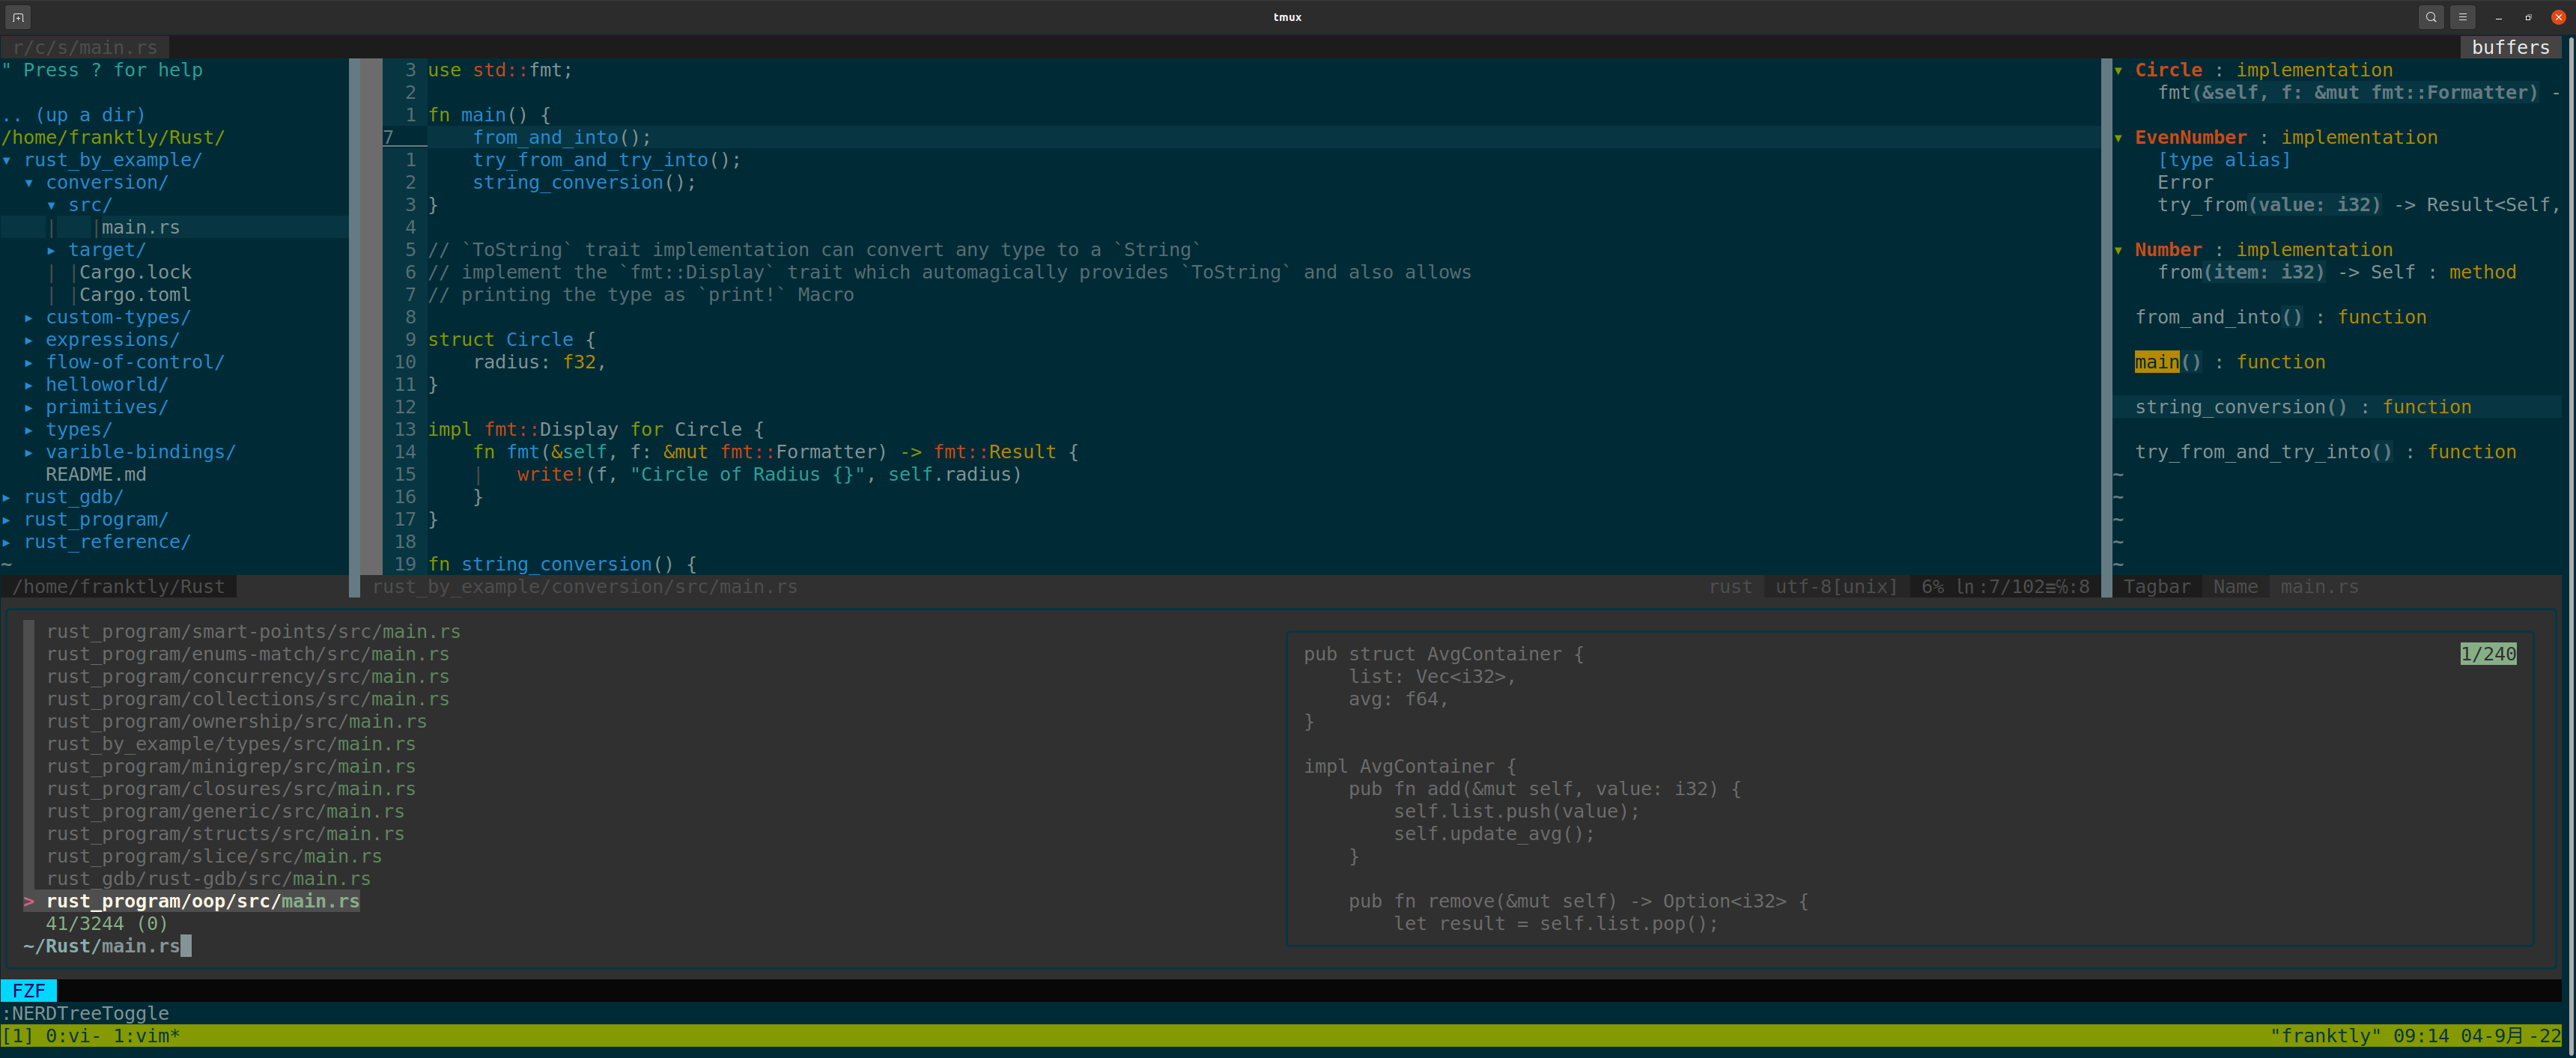Image resolution: width=2576 pixels, height=1058 pixels.
Task: Collapse the src/ folder arrow
Action: [52, 205]
